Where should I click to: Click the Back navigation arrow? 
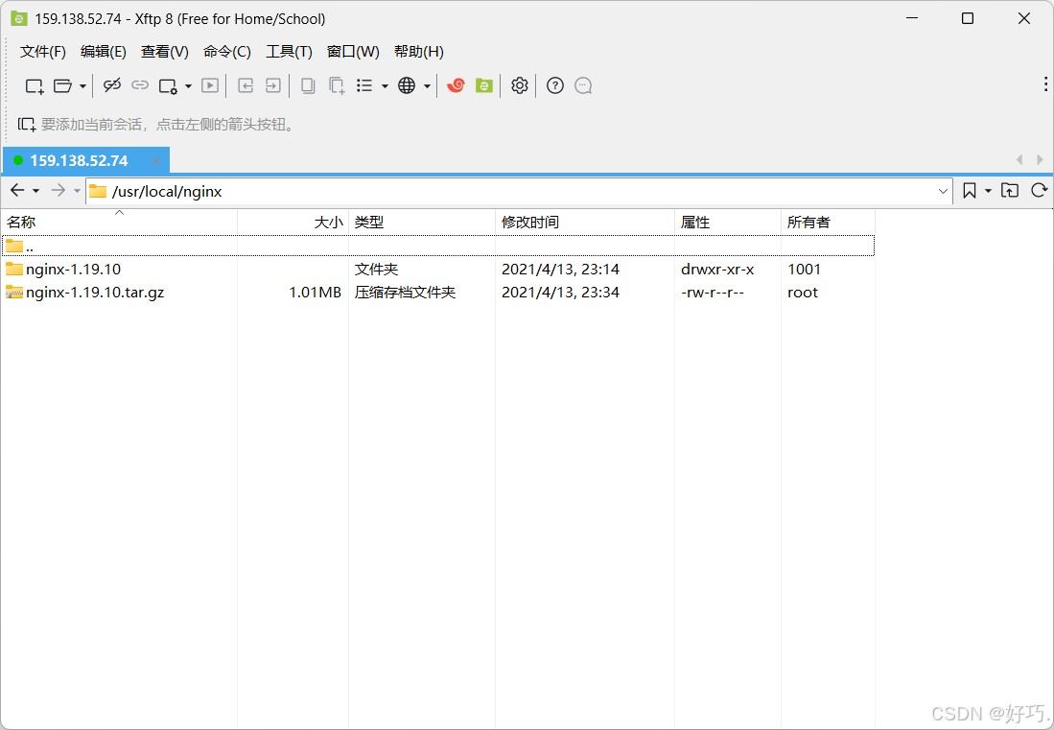17,190
